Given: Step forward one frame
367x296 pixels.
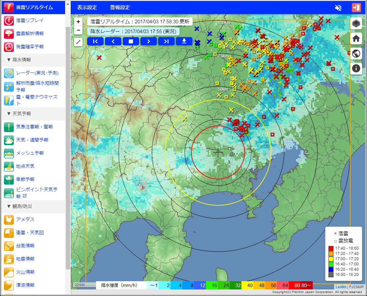Looking at the screenshot, I should (x=149, y=41).
